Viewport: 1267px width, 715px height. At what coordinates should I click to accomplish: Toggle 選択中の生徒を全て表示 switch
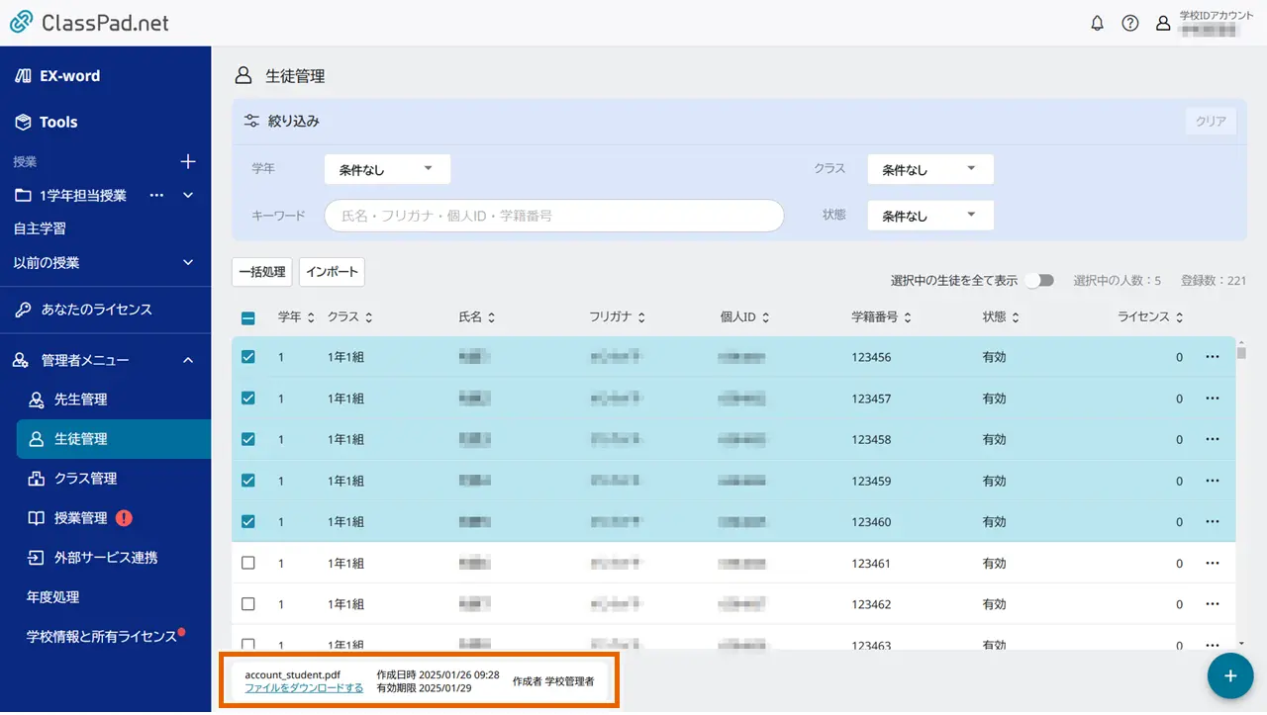(x=1039, y=281)
